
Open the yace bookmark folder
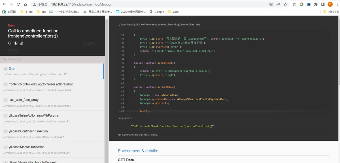click(x=173, y=12)
